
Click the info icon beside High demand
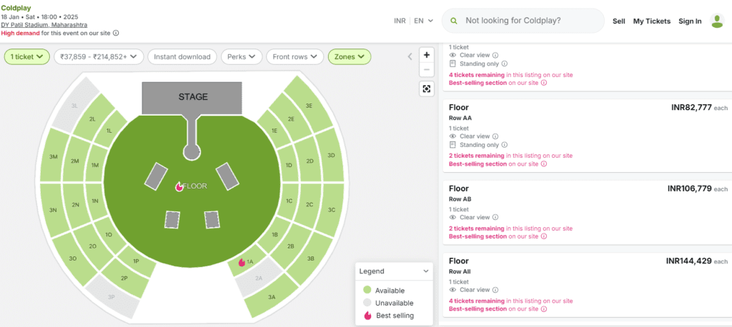pyautogui.click(x=117, y=33)
